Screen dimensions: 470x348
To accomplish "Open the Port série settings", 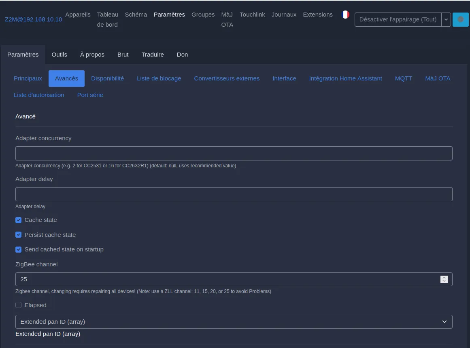I will click(x=90, y=95).
